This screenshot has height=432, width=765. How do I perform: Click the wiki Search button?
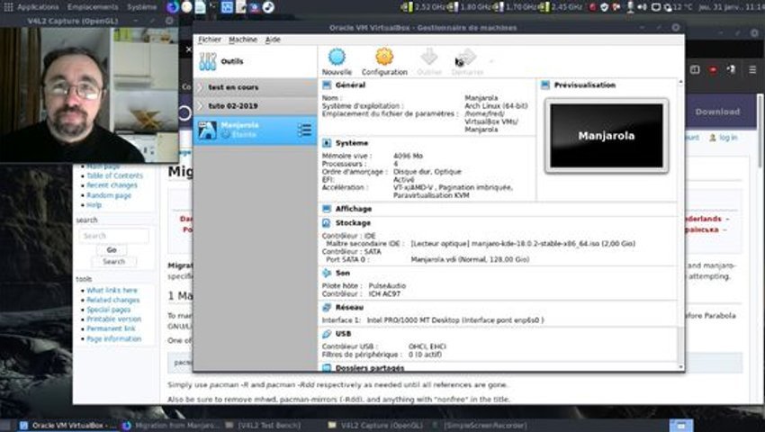113,262
